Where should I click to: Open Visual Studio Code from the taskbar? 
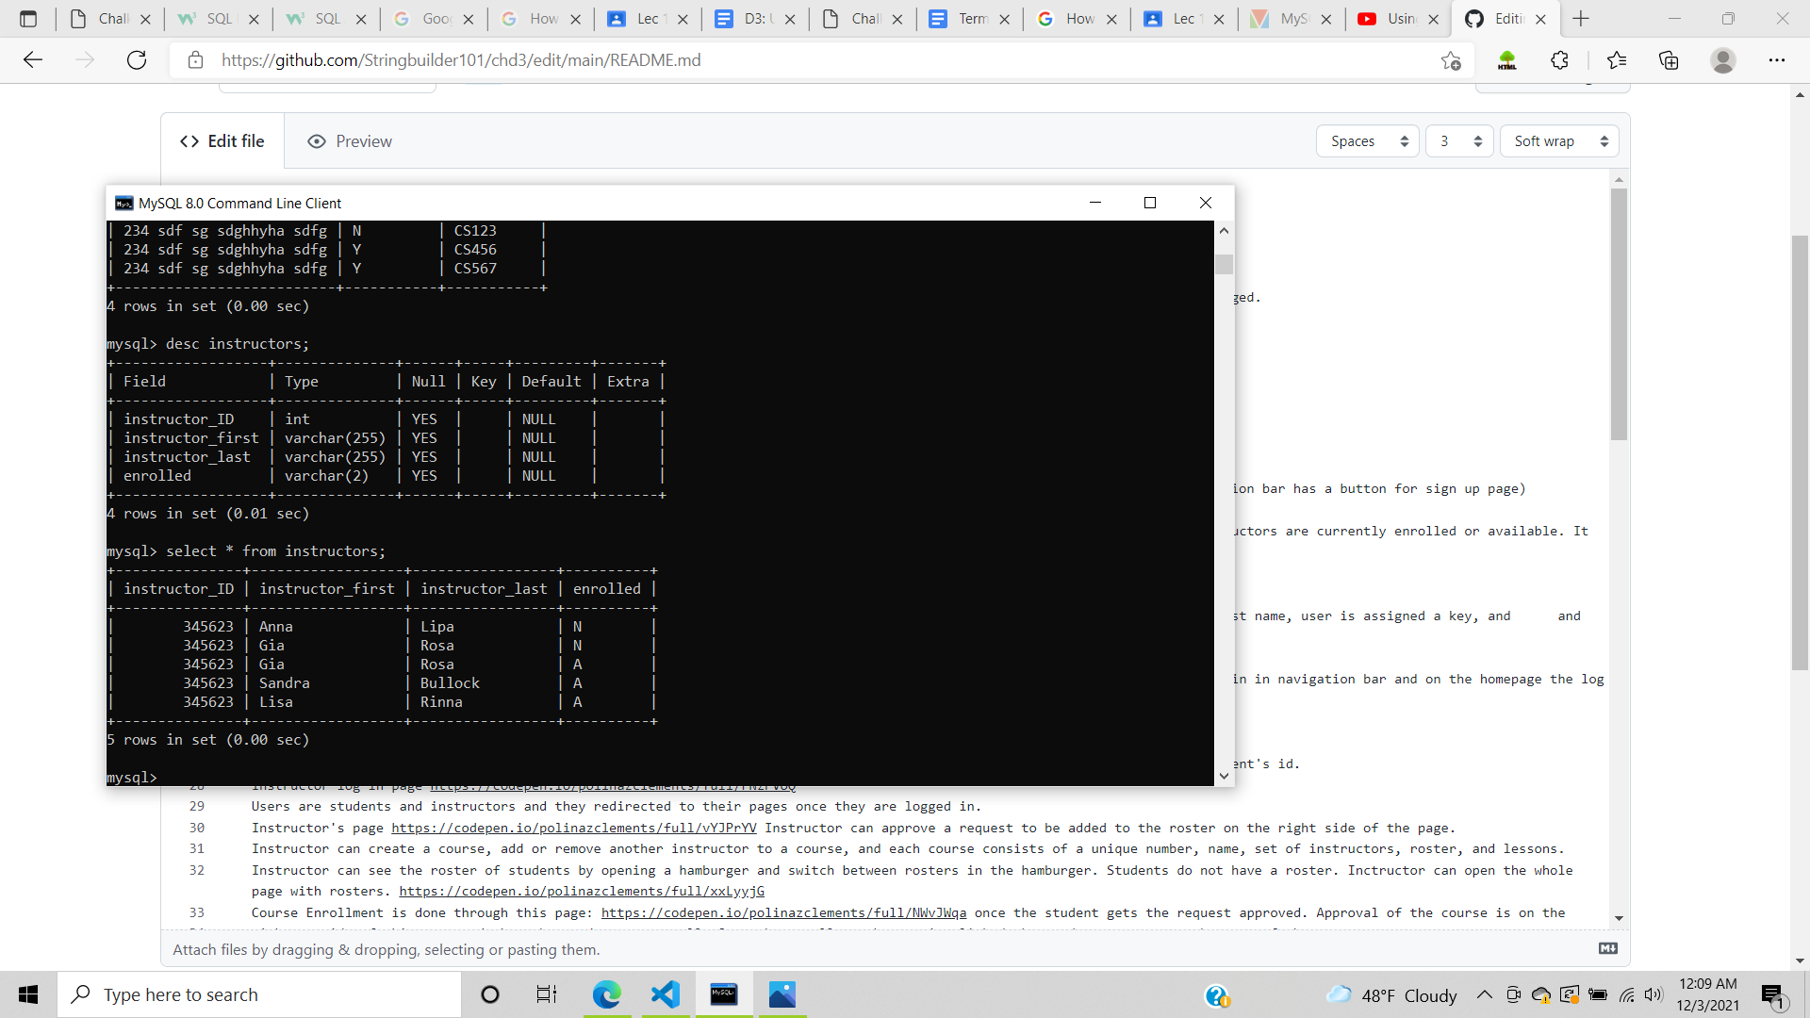pyautogui.click(x=666, y=994)
